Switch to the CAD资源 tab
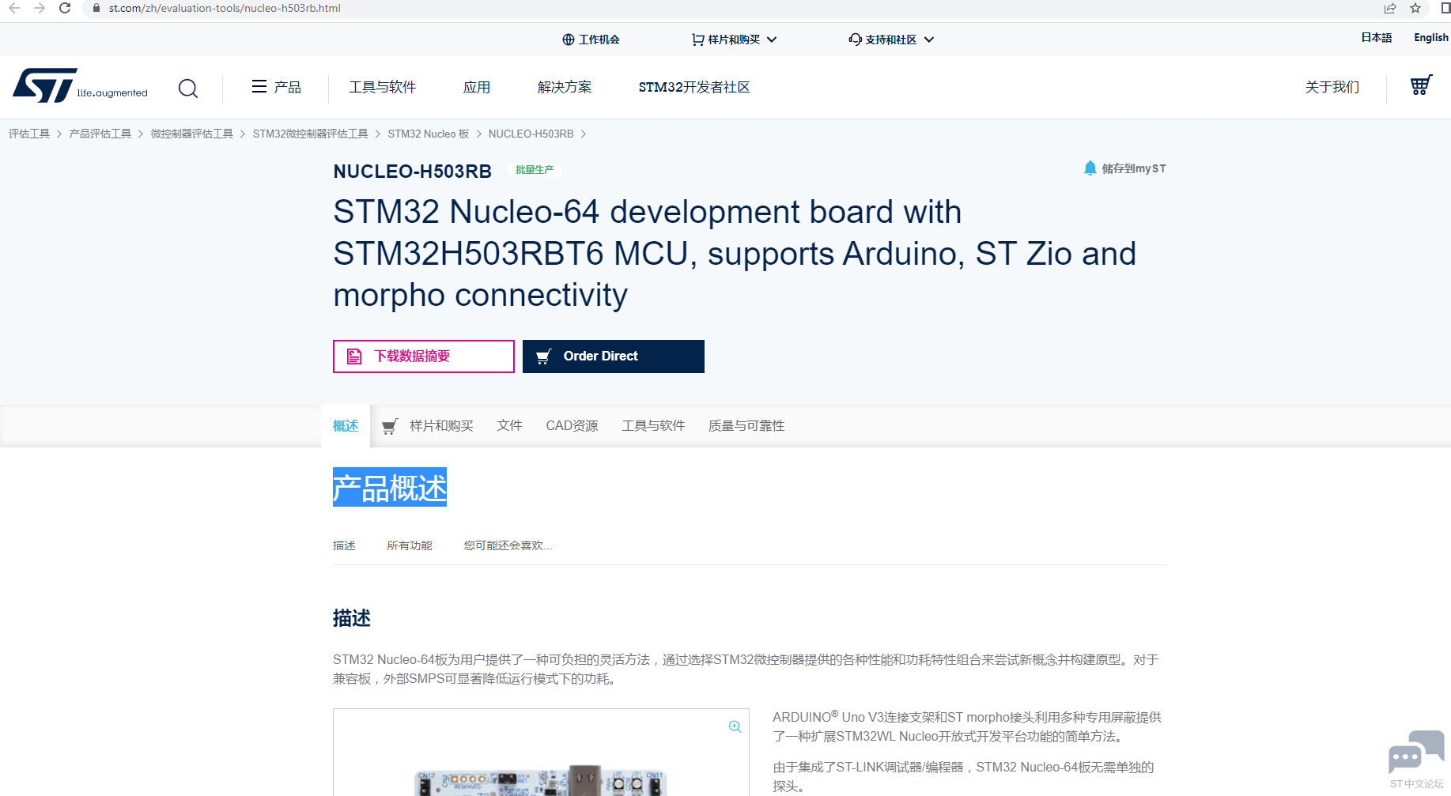Viewport: 1451px width, 796px height. [572, 426]
